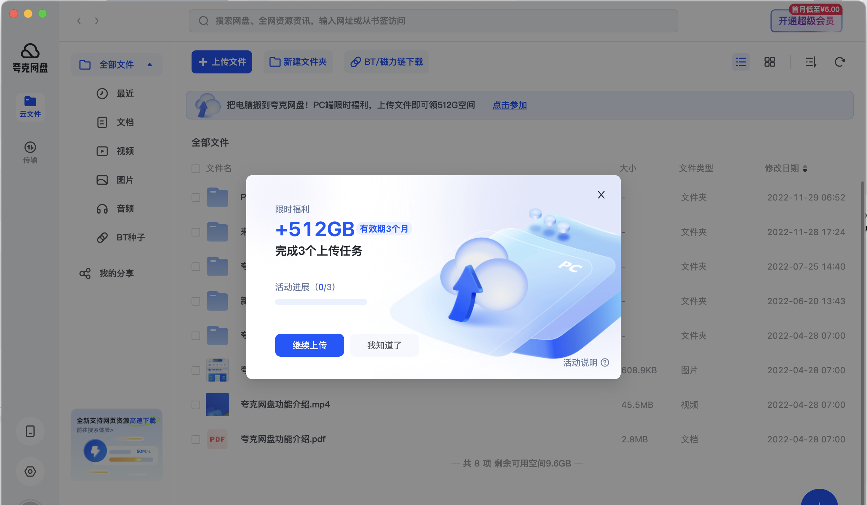867x505 pixels.
Task: Click folder icon dated 2022-06-20
Action: point(217,301)
